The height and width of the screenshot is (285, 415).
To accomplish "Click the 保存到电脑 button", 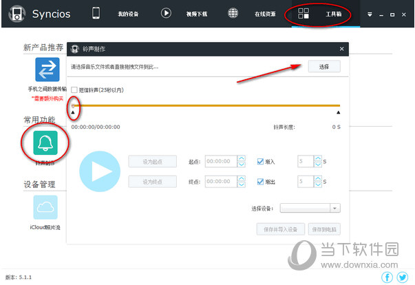I will (x=324, y=229).
